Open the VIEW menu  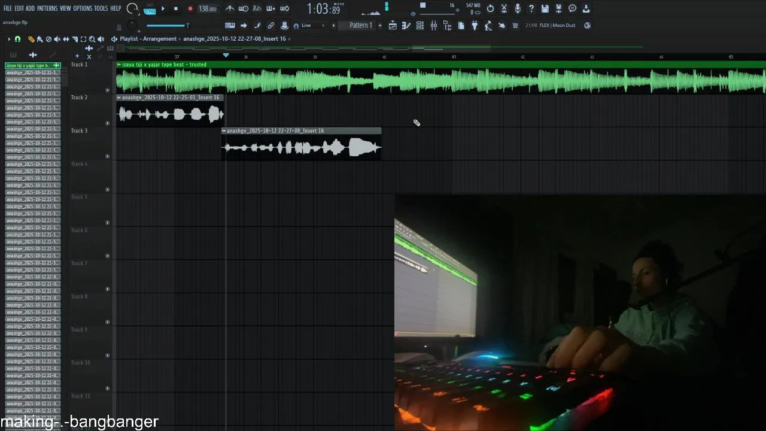(x=65, y=8)
